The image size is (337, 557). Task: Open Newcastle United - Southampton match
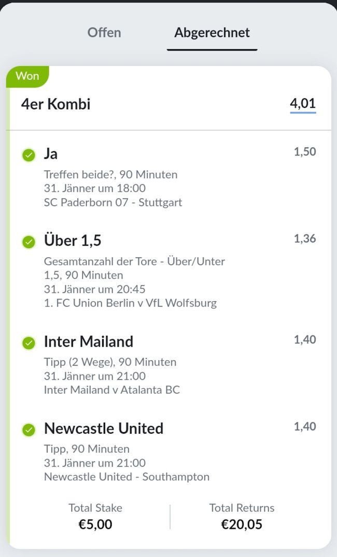(127, 477)
